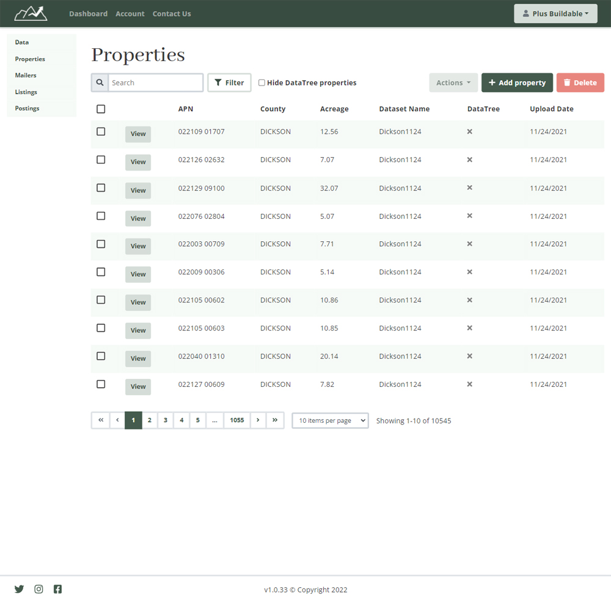The width and height of the screenshot is (611, 611).
Task: Open the Twitter icon link
Action: (x=20, y=589)
